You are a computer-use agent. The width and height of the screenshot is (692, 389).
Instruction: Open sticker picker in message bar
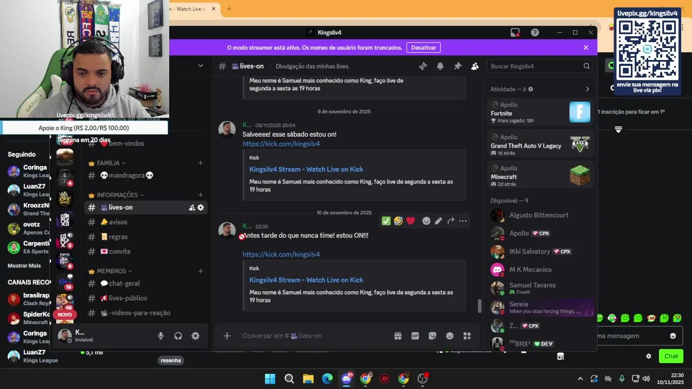(x=432, y=336)
